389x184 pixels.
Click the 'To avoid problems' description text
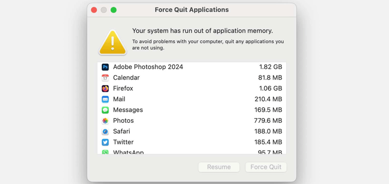208,45
